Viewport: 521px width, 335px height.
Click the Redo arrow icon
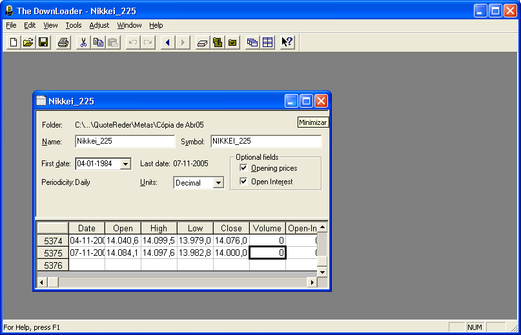coord(148,43)
